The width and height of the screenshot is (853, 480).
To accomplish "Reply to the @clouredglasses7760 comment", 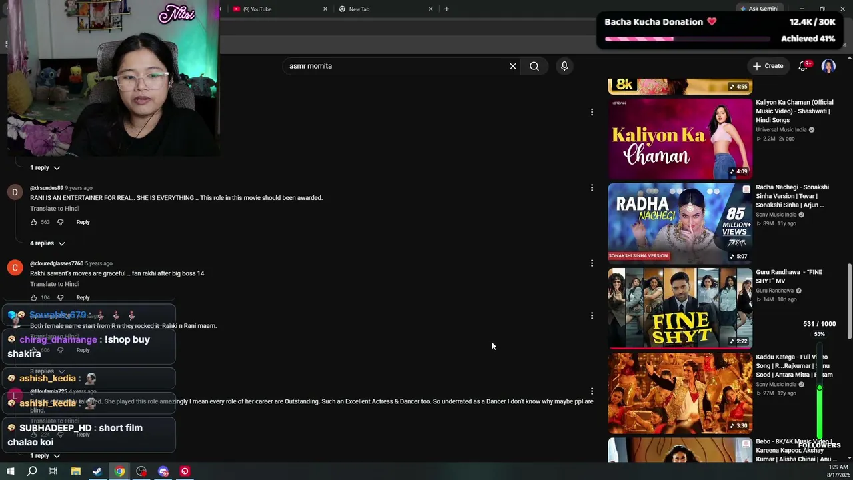I will [x=83, y=297].
